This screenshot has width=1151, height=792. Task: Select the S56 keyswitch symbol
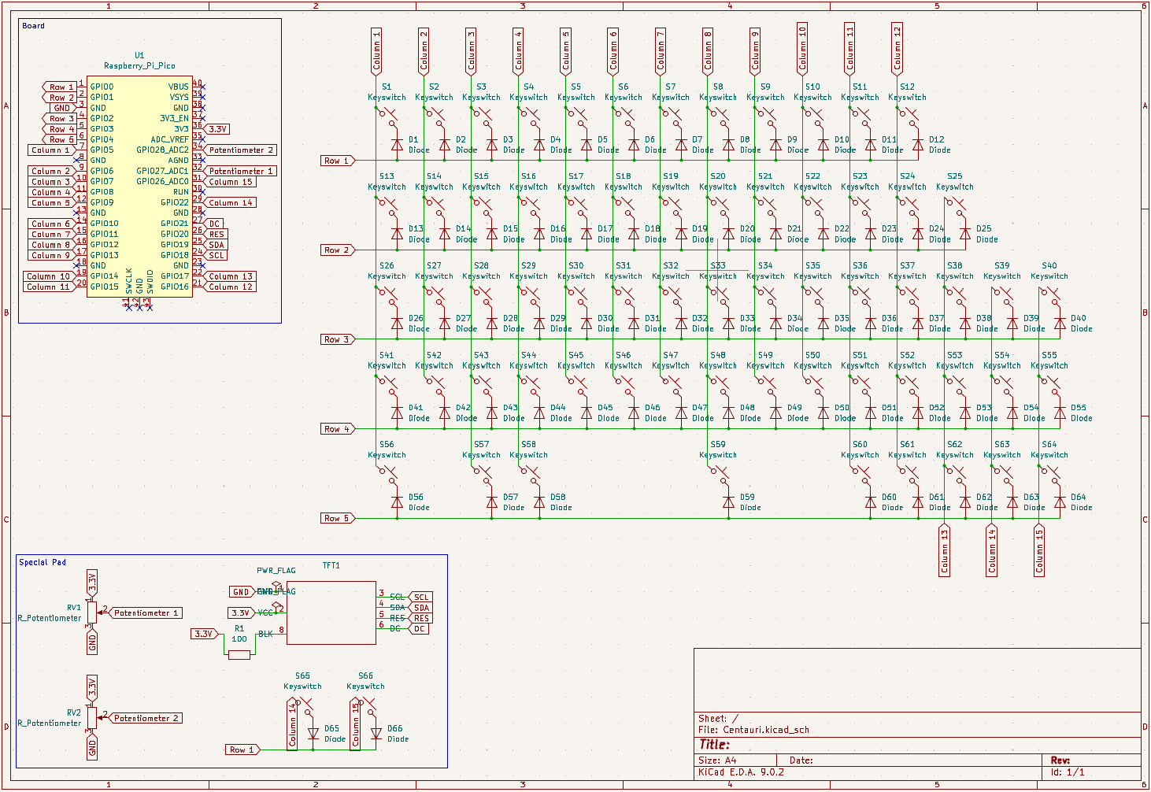[387, 475]
